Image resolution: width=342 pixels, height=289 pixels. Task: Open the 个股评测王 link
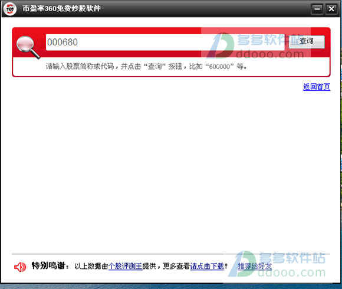[x=125, y=266]
